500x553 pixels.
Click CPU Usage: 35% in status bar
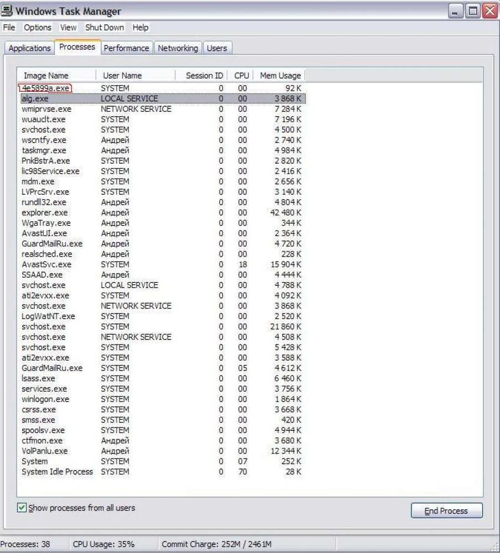pos(104,544)
